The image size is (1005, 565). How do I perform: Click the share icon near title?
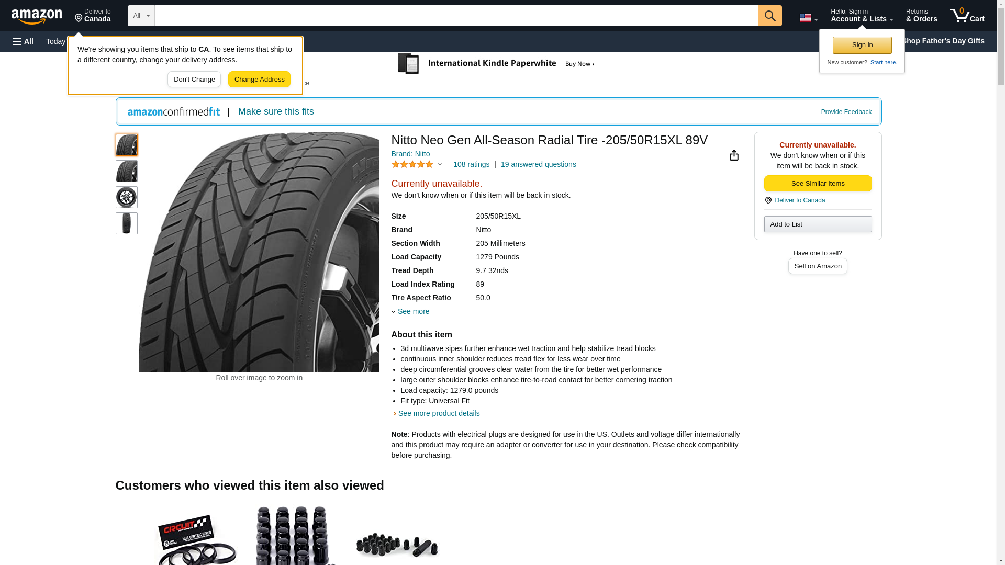(734, 155)
